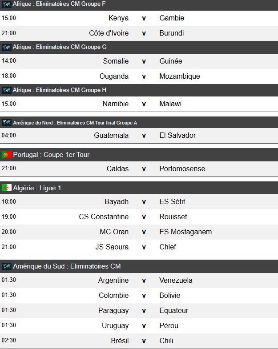Click the Mozambique team name
The height and width of the screenshot is (349, 278).
pyautogui.click(x=180, y=76)
